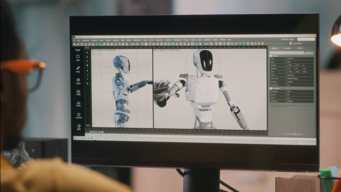This screenshot has height=192, width=341.
Task: Open the Deviation value dropdown field
Action: click(x=300, y=82)
